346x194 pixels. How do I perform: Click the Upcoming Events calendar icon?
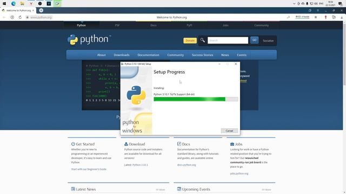point(179,189)
